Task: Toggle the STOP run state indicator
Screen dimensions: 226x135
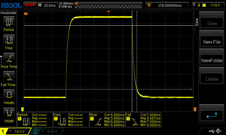Action: tap(30, 5)
